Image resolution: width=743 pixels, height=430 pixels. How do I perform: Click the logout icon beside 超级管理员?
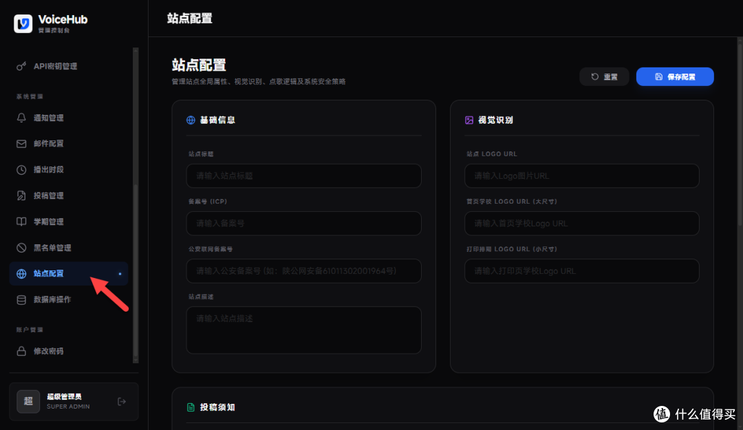click(x=122, y=402)
